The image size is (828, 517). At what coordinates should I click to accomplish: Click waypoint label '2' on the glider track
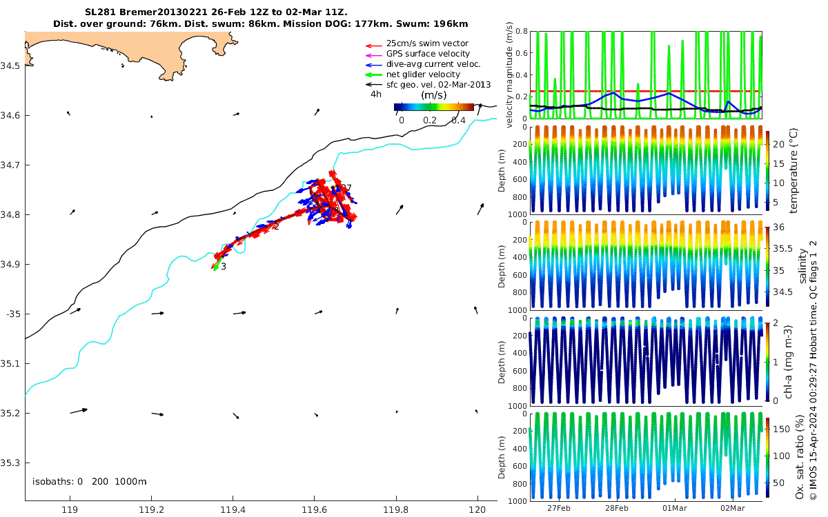click(276, 226)
